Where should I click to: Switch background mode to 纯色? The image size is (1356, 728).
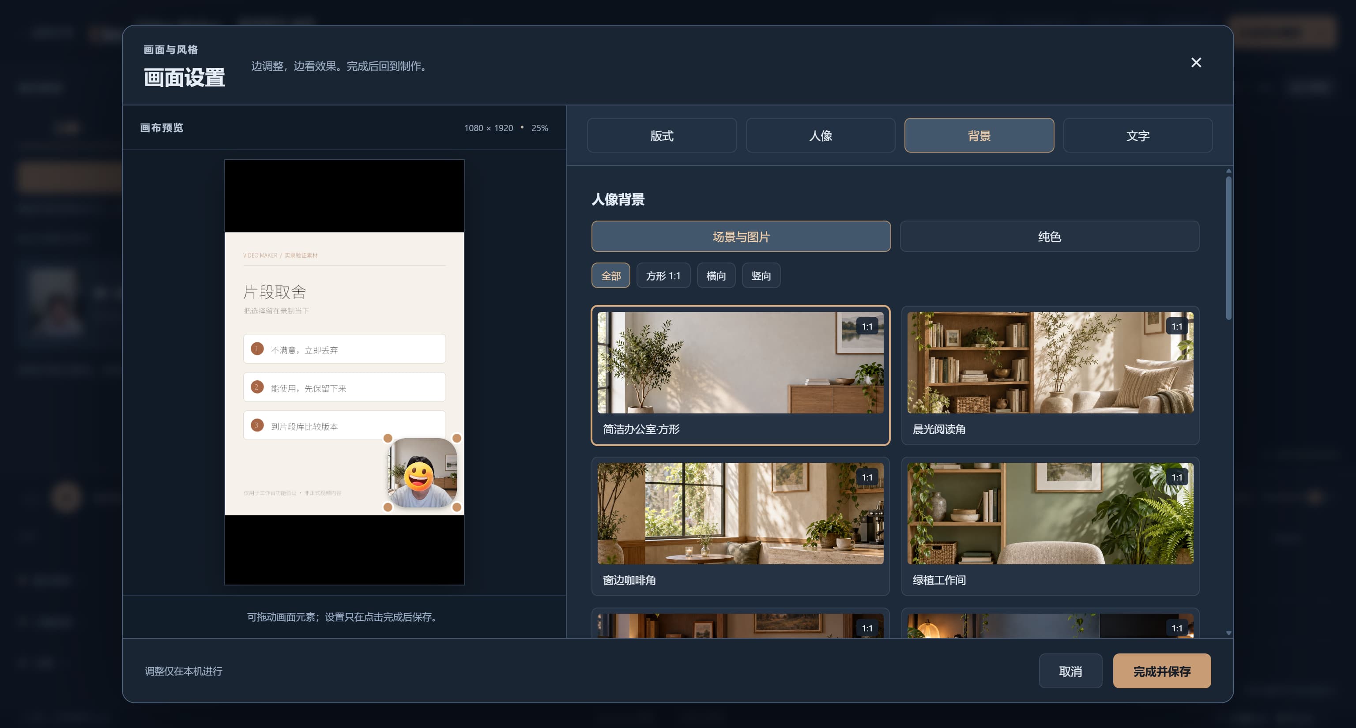[x=1050, y=236]
